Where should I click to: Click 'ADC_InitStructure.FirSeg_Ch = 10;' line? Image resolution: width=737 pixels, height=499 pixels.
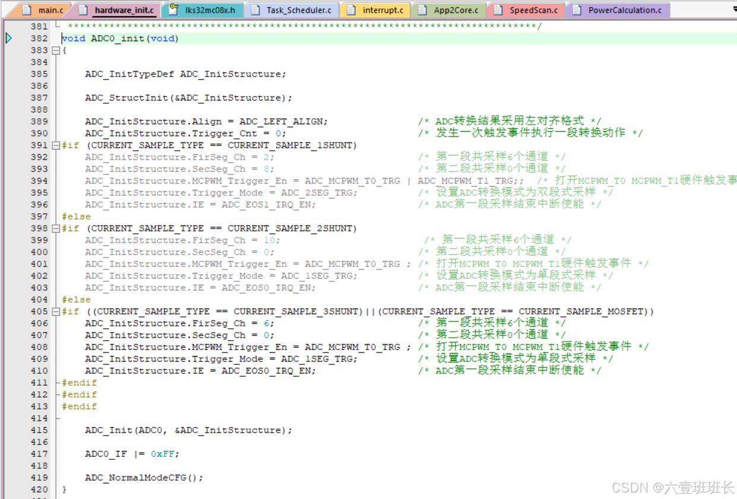pyautogui.click(x=182, y=240)
